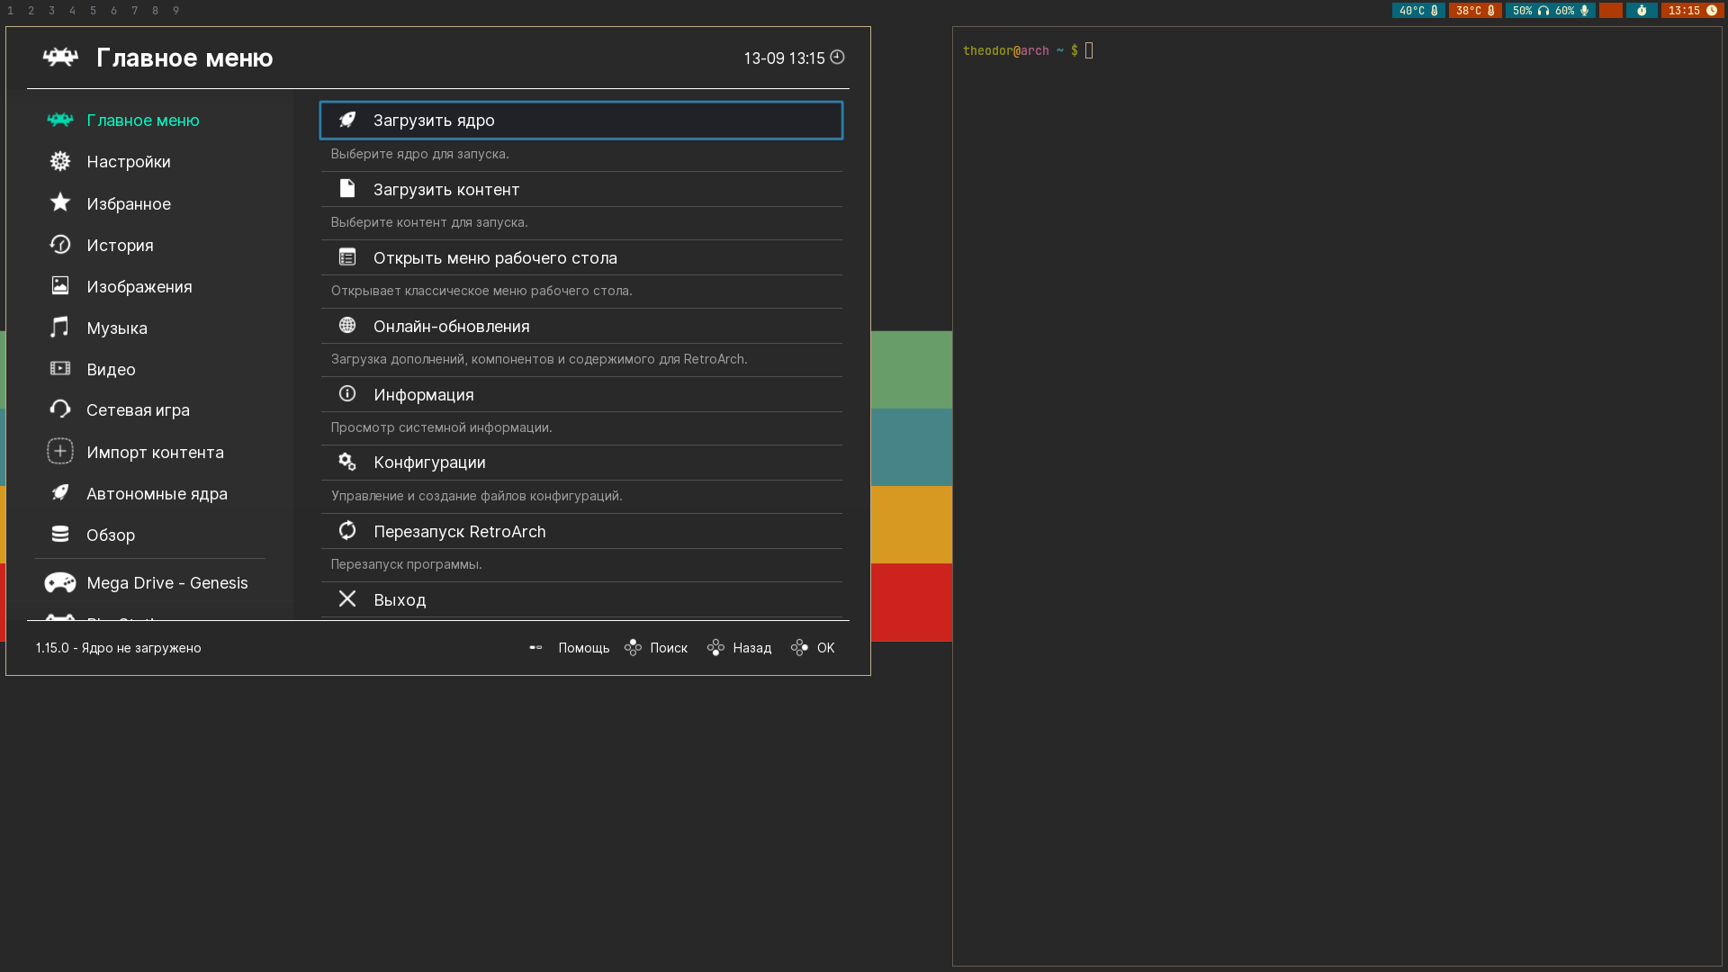Select the Mega Drive - Genesis playlist
The height and width of the screenshot is (972, 1728).
[x=166, y=582]
